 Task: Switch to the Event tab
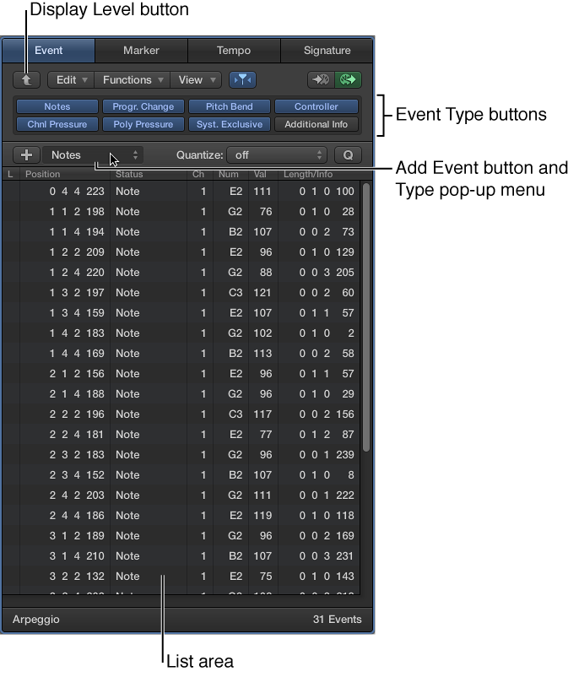coord(48,51)
